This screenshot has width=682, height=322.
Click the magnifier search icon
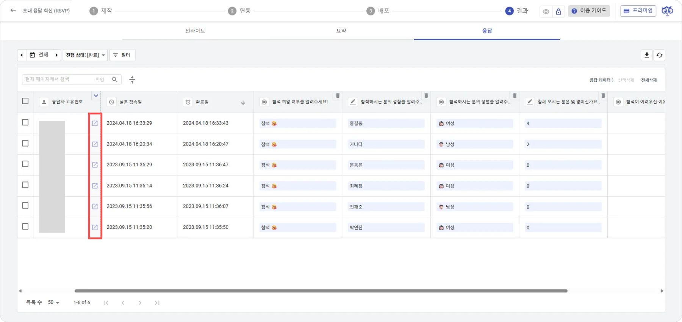click(114, 79)
